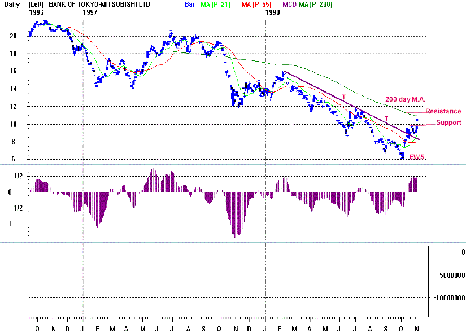The height and width of the screenshot is (333, 466).
Task: Click the "200 day M.A." annotation
Action: [x=405, y=99]
